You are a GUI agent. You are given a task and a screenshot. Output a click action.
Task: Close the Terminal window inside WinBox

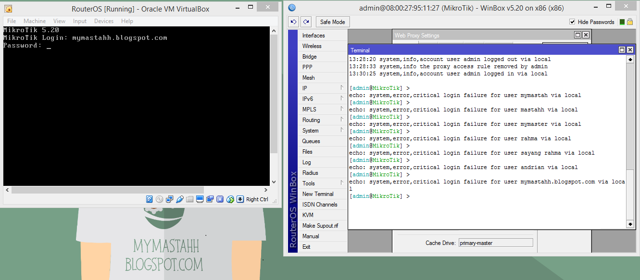[629, 50]
